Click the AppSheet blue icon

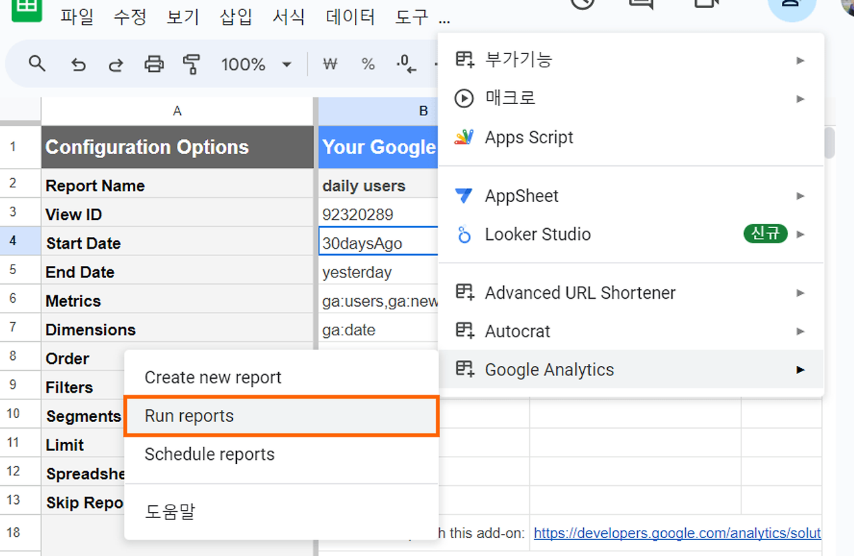(464, 196)
